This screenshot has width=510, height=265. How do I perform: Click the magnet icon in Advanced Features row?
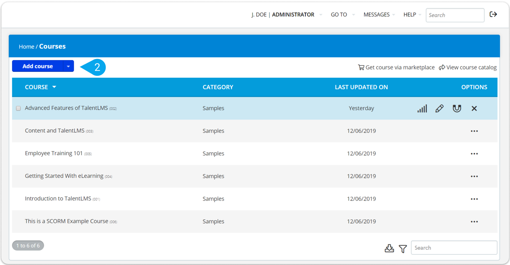click(457, 108)
